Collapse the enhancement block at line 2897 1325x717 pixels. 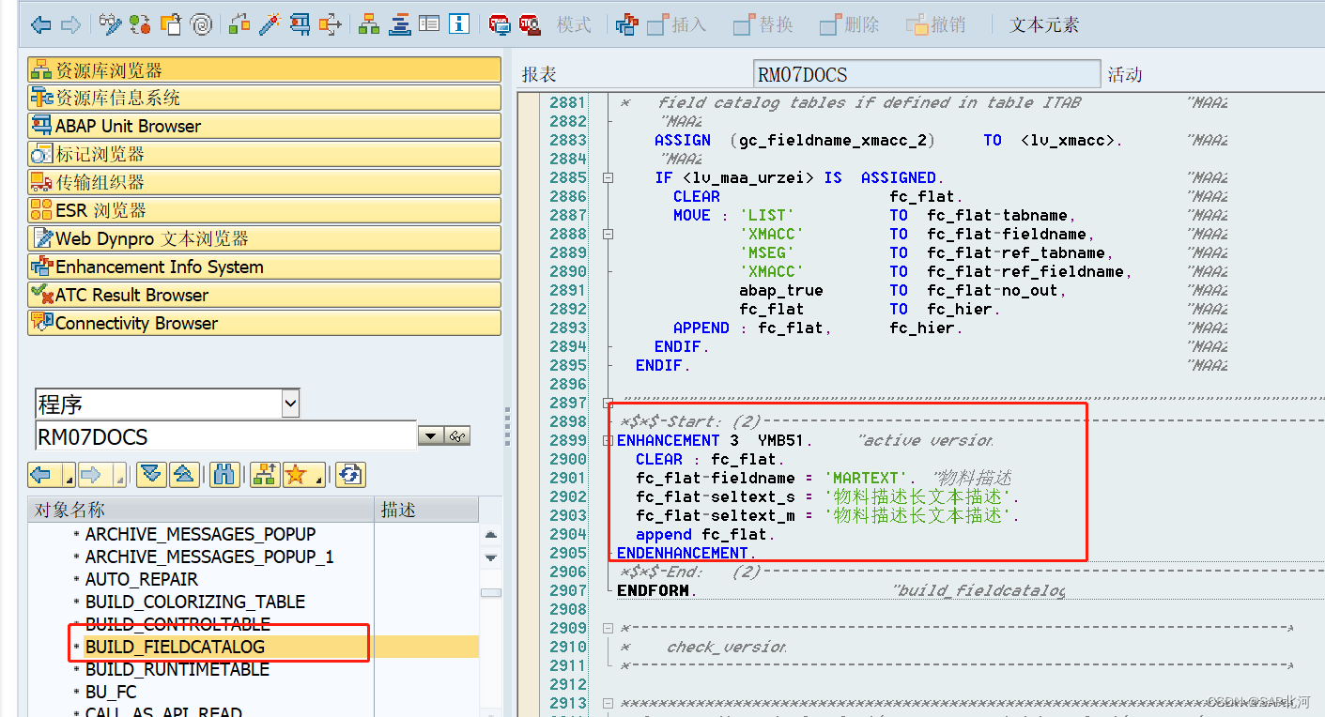coord(608,403)
